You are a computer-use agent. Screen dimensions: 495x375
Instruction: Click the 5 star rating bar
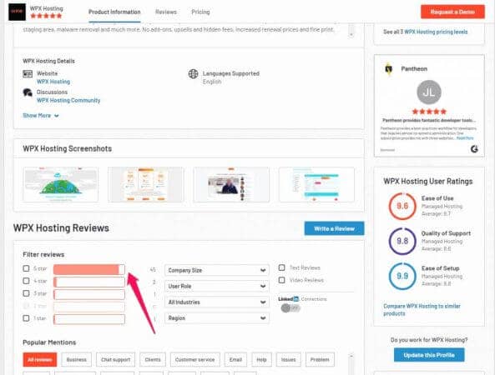(89, 269)
